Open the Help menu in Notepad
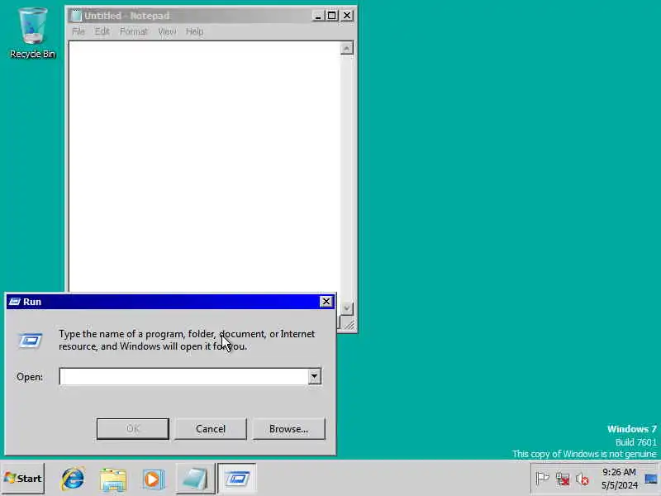 click(194, 31)
